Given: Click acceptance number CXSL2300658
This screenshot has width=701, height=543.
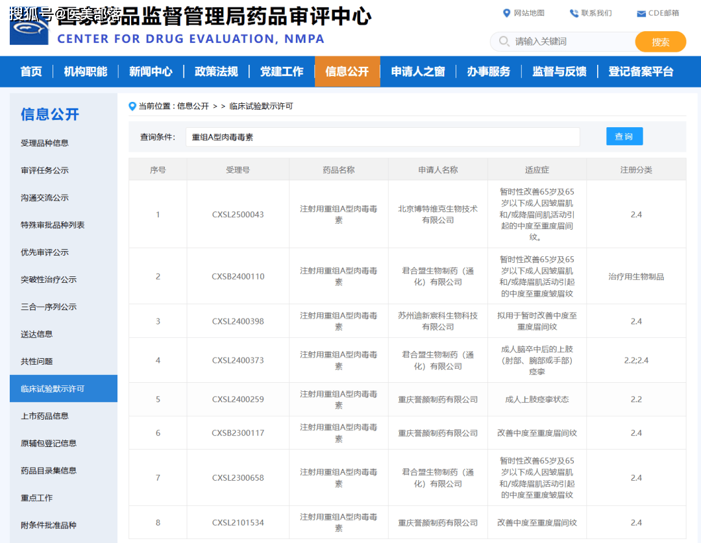Looking at the screenshot, I should (238, 477).
